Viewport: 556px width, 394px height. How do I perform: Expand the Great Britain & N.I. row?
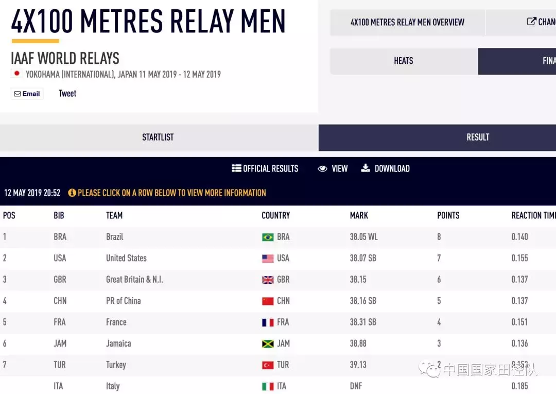pos(278,280)
